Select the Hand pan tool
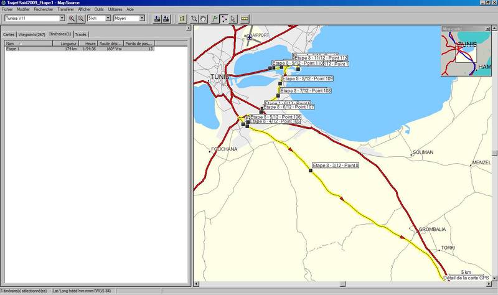498x295 pixels. [204, 19]
